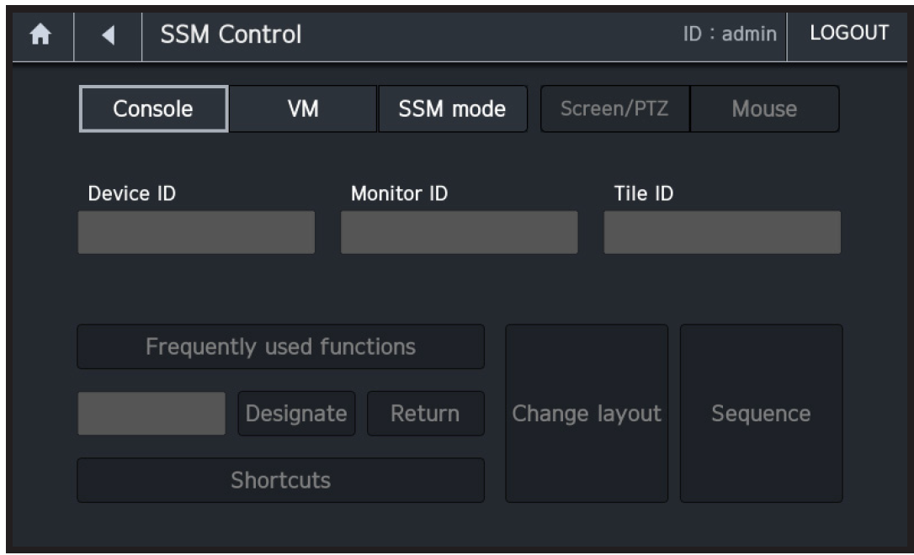
Task: Click the input box beside Designate
Action: [151, 414]
